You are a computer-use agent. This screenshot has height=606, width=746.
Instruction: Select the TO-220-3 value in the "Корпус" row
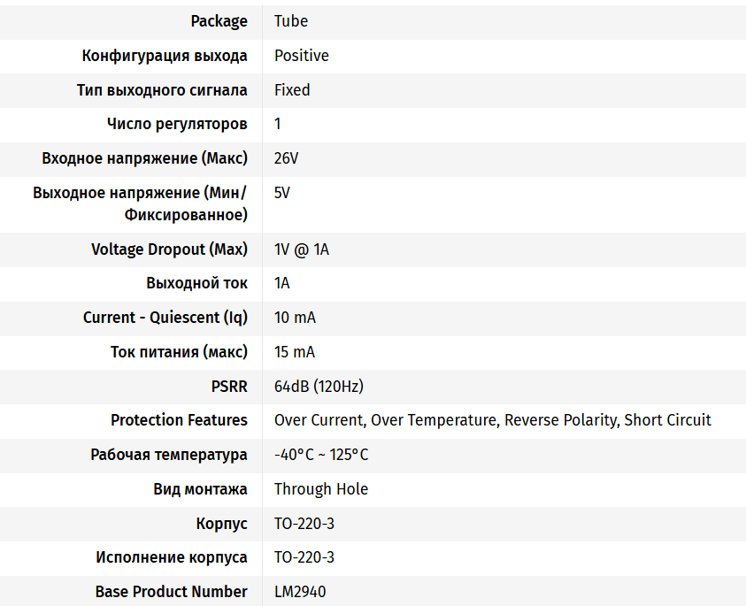(x=304, y=524)
